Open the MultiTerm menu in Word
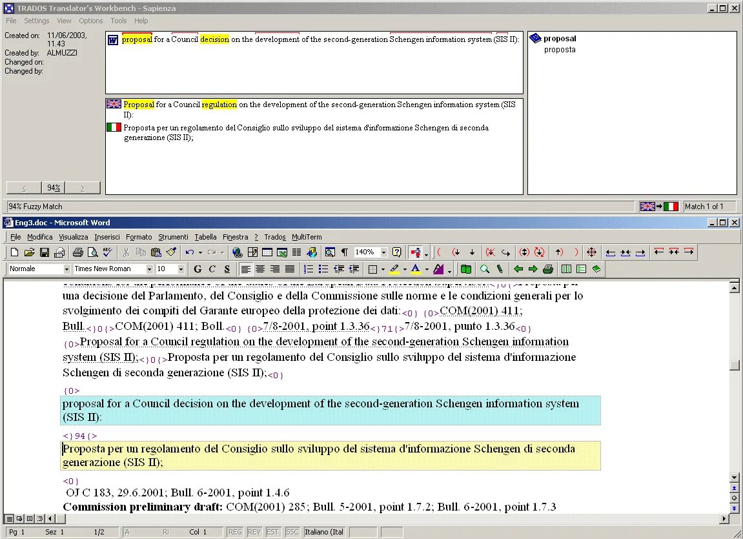Viewport: 743px width, 539px height. pos(307,237)
